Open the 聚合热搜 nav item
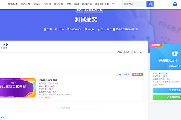This screenshot has width=181, height=120. (x=59, y=4)
